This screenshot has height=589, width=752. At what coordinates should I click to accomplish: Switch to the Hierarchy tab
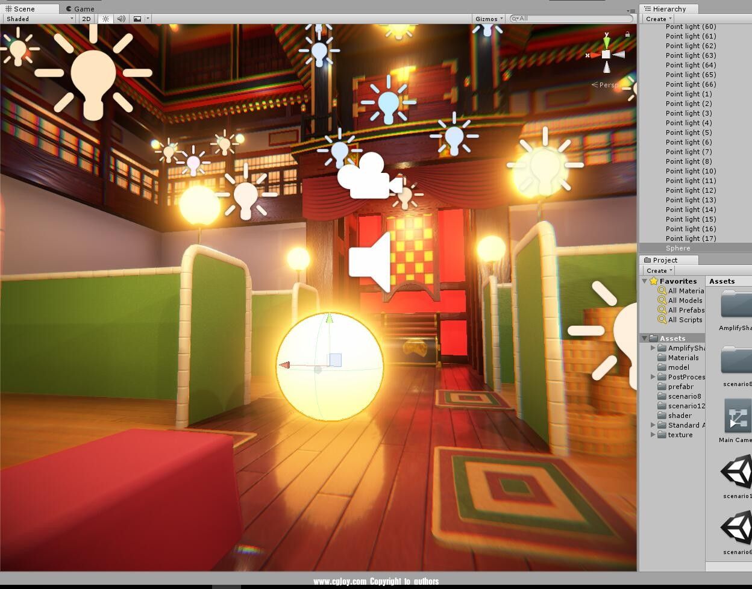click(668, 8)
